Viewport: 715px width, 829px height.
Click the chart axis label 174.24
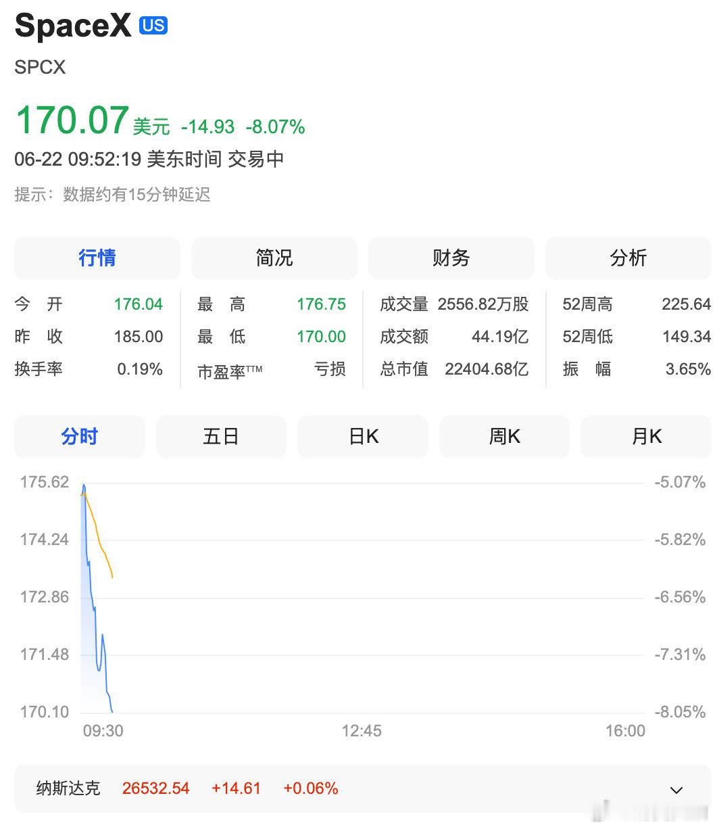click(x=45, y=540)
